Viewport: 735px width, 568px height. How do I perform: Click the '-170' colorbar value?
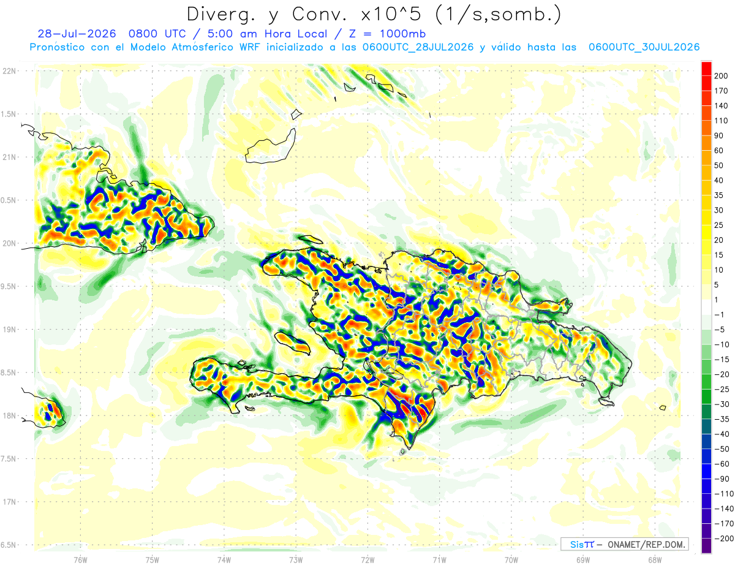click(x=723, y=524)
